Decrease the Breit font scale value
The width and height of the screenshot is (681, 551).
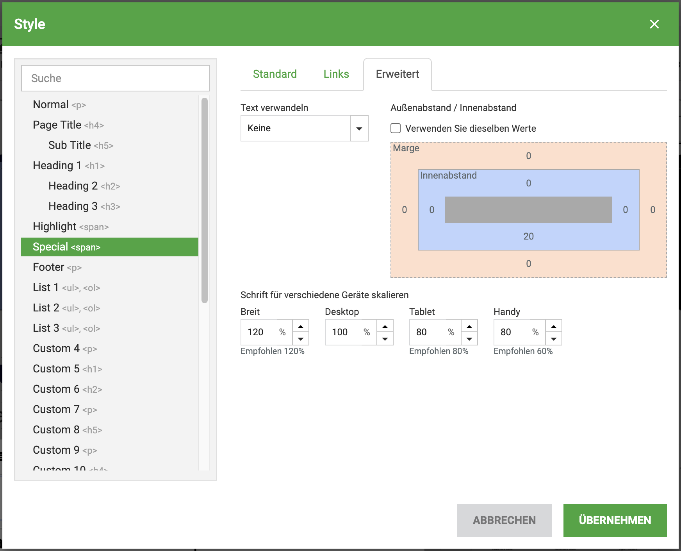click(x=301, y=338)
